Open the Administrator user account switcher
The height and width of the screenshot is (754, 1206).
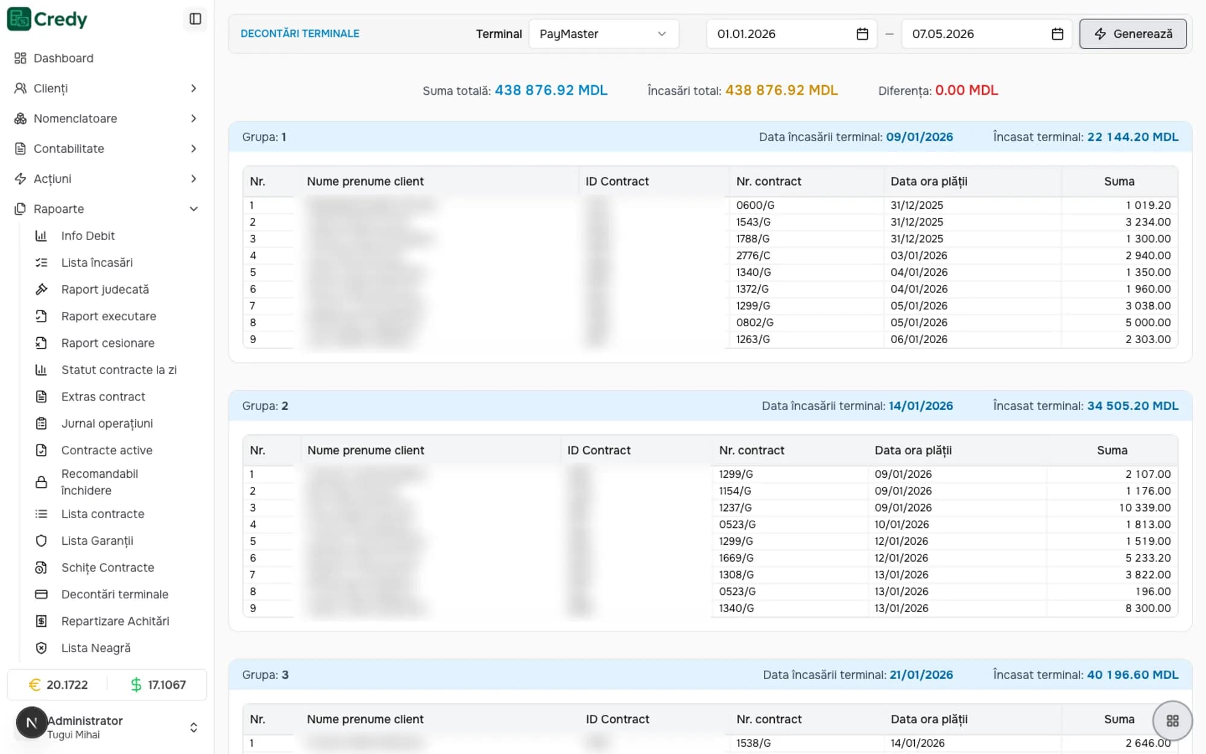pyautogui.click(x=107, y=726)
